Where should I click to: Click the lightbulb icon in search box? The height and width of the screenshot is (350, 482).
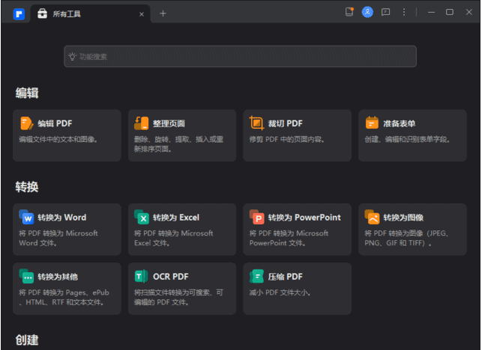[x=72, y=56]
